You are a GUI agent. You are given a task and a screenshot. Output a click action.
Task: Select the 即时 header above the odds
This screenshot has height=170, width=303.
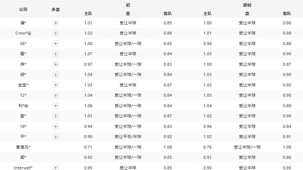coord(247,5)
